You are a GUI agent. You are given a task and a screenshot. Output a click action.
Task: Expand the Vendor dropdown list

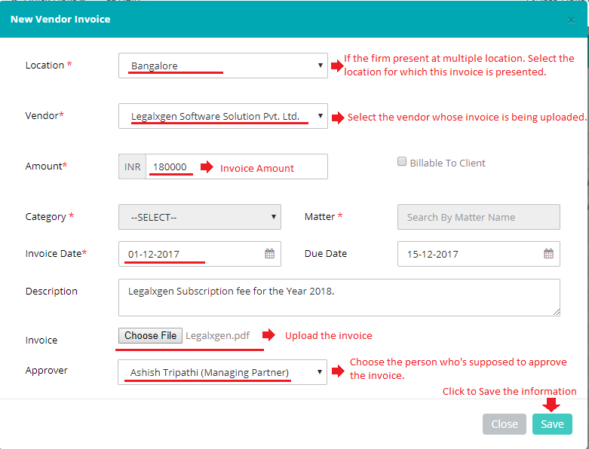pyautogui.click(x=222, y=116)
